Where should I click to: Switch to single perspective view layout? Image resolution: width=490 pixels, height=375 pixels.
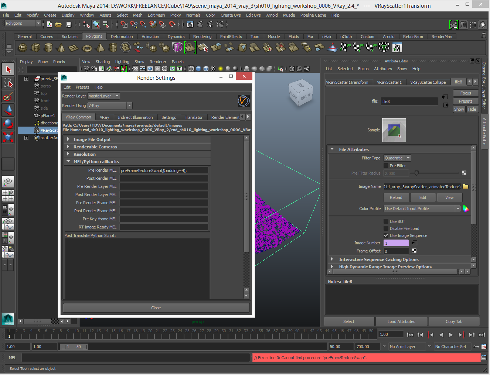tap(8, 182)
